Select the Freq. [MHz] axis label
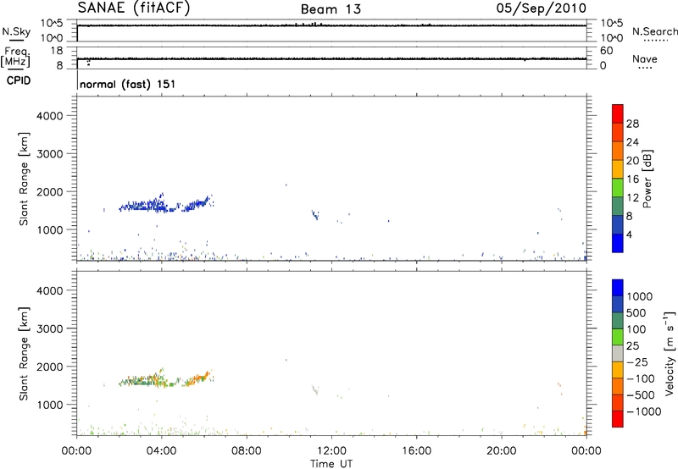Screen dimensions: 678x469 pos(15,57)
